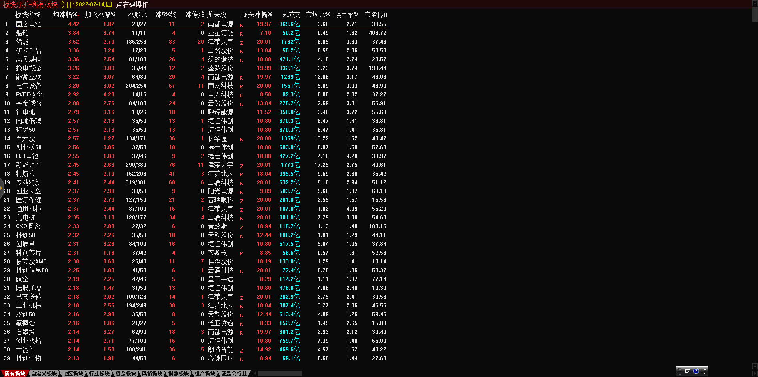Click the left-edge panel expand arrow
Image resolution: width=758 pixels, height=377 pixels.
click(2, 187)
